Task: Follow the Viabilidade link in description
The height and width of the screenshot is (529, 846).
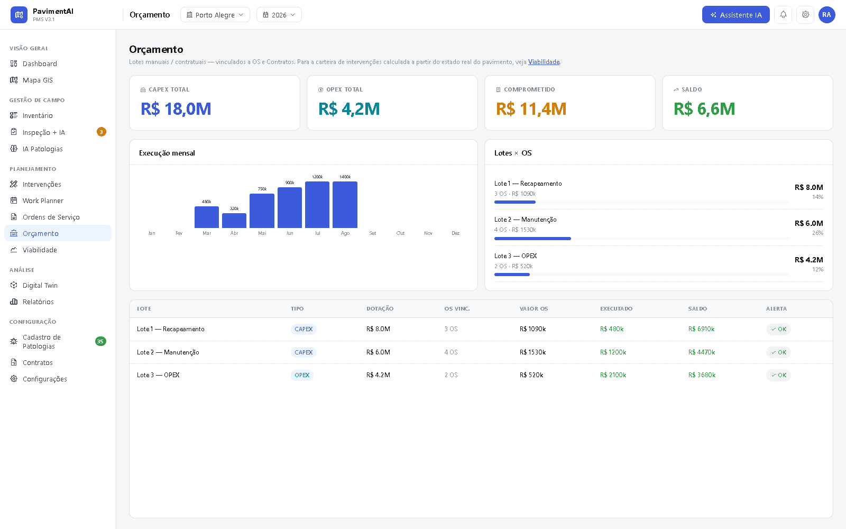Action: [544, 62]
